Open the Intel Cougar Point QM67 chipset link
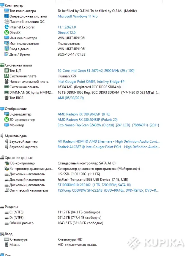 [91, 82]
